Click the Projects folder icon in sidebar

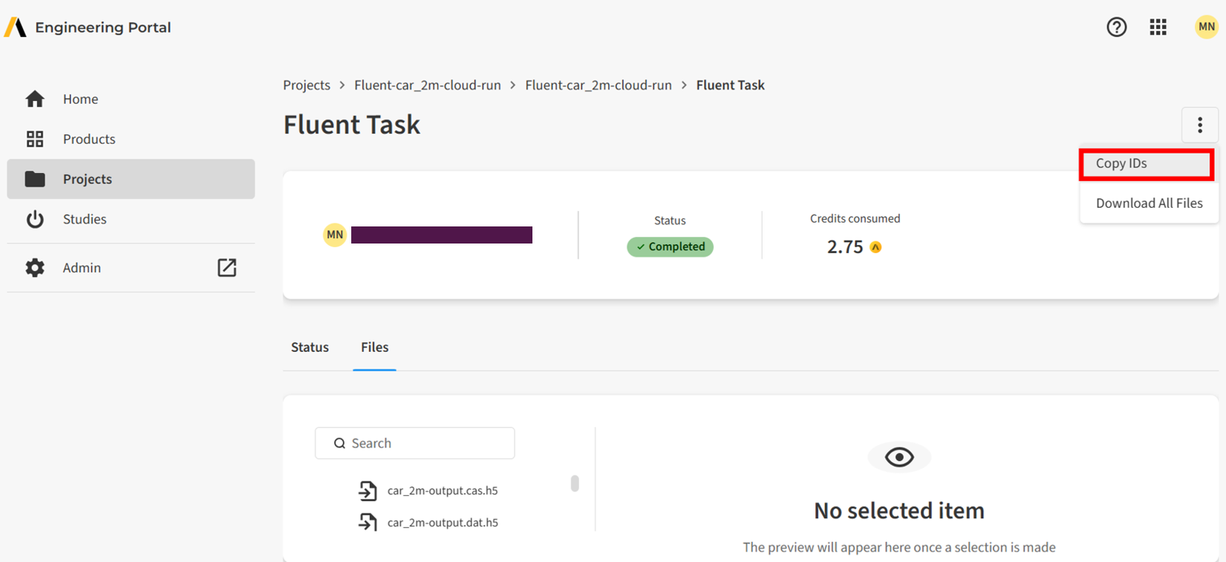[x=35, y=179]
